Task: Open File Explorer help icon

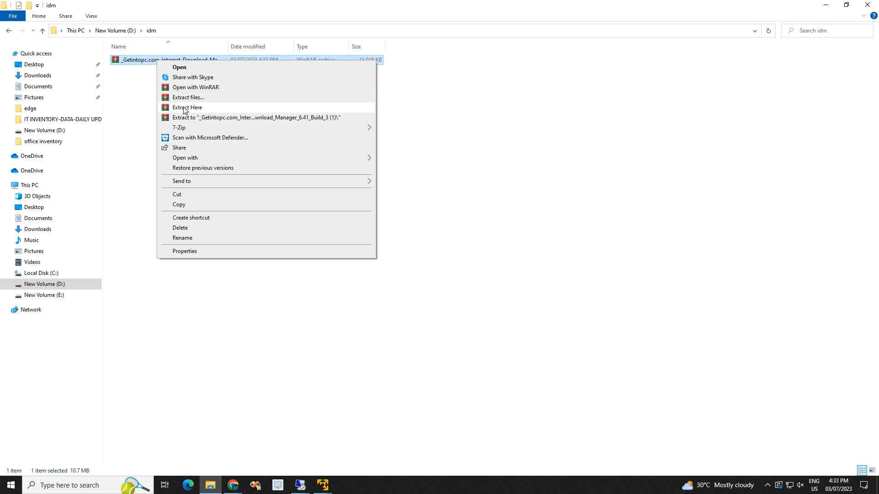Action: pyautogui.click(x=874, y=16)
